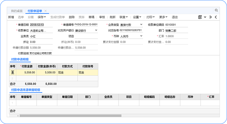Click the 汇率 field 1.0000

pos(177,36)
